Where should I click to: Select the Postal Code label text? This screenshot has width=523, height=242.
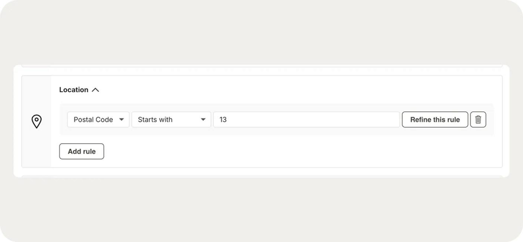pyautogui.click(x=93, y=120)
